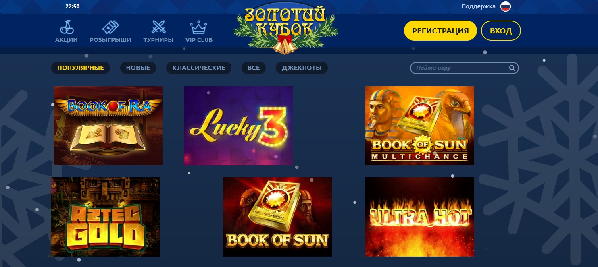Viewport: 598px width, 267px height.
Task: Open the Book of Ra game thumbnail
Action: pos(108,126)
